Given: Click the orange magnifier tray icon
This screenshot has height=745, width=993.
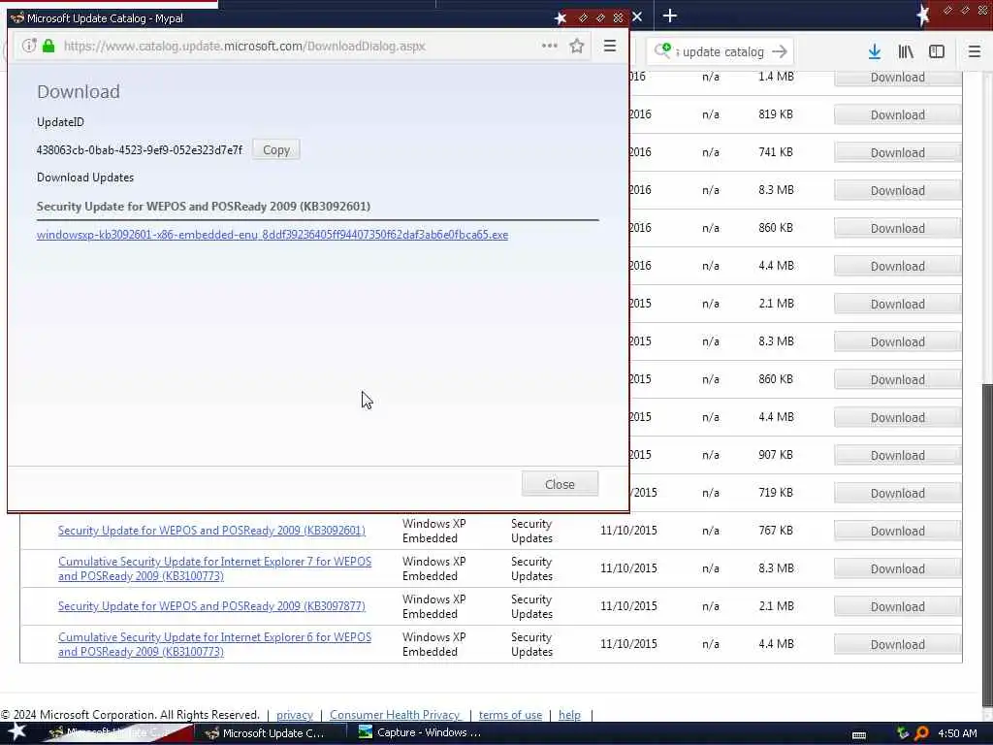Looking at the screenshot, I should tap(922, 733).
